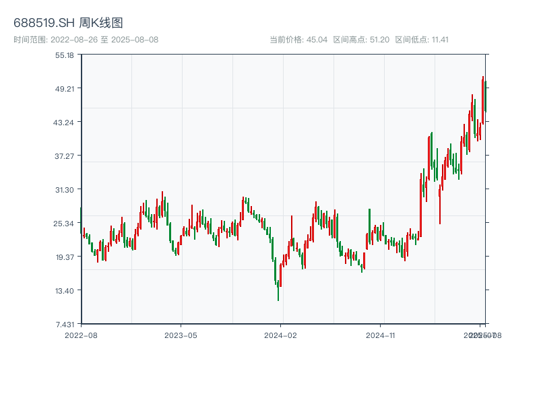Click the 55.18 y-axis price label
Viewport: 539px width, 404px height.
tap(65, 55)
